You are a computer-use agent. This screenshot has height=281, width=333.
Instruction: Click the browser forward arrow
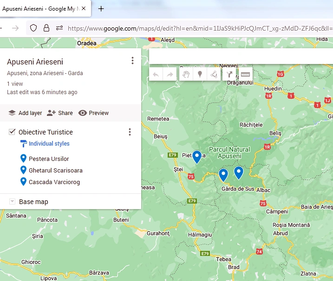(15, 28)
